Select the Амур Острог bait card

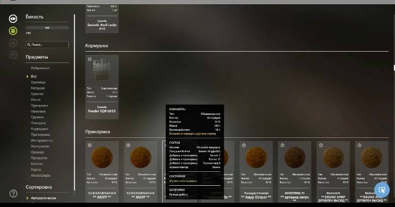[256, 171]
